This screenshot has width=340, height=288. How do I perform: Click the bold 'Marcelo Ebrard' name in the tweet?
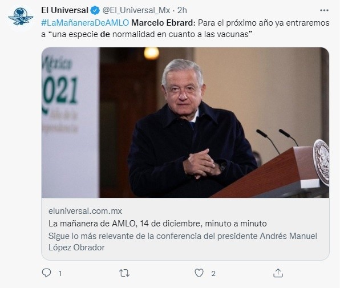(x=163, y=23)
